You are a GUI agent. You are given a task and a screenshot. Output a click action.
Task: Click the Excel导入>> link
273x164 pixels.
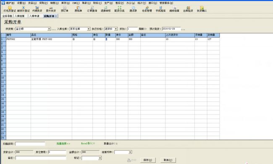[88, 143]
